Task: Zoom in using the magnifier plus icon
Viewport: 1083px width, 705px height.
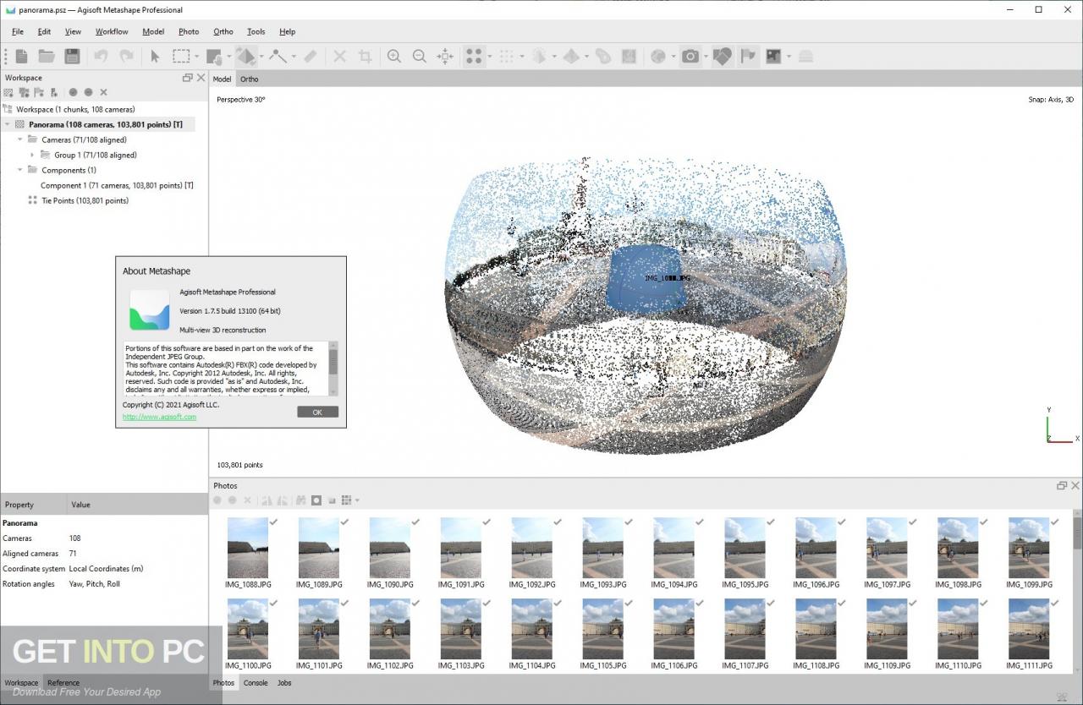Action: point(393,56)
